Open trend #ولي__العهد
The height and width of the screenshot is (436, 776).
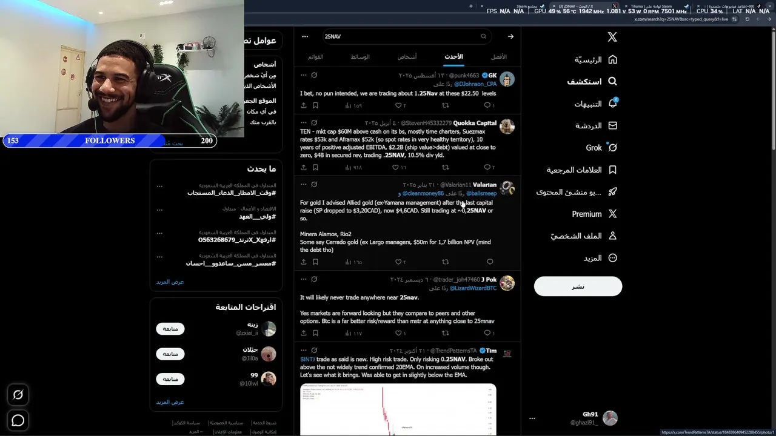click(x=257, y=216)
